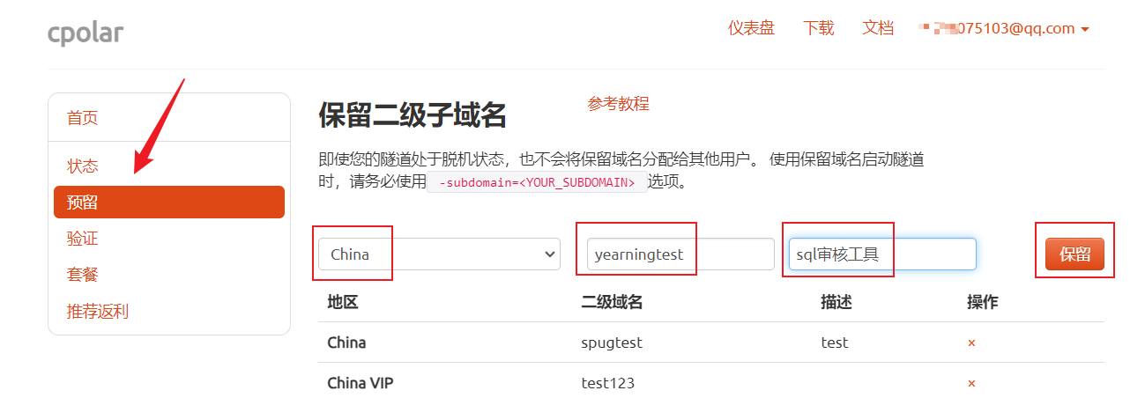
Task: Delete the test123 reserved subdomain
Action: [x=971, y=383]
